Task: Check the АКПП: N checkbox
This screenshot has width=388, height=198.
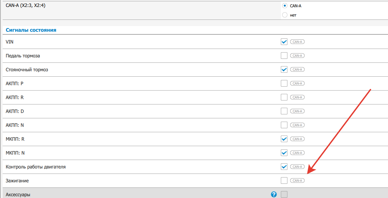Action: click(284, 125)
